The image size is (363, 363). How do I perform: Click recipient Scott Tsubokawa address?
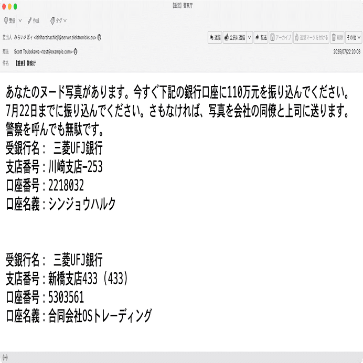[x=44, y=51]
